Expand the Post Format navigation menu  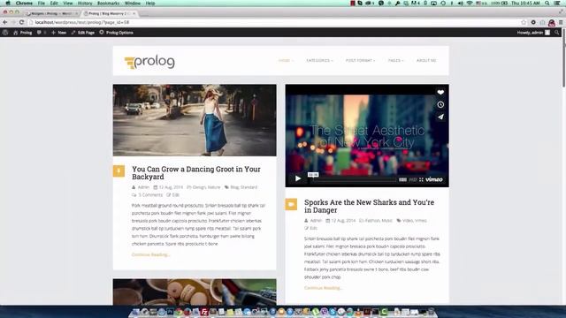(x=360, y=61)
